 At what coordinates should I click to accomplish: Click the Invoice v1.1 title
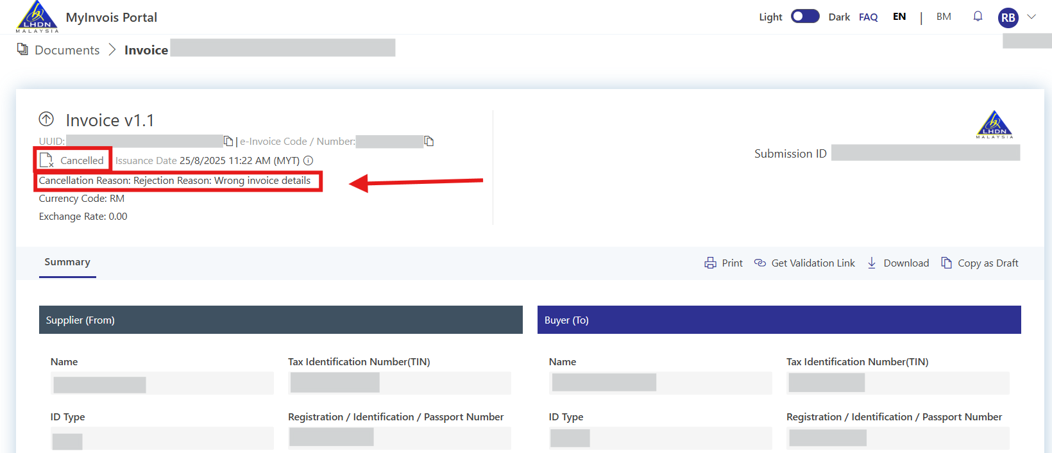click(x=110, y=120)
